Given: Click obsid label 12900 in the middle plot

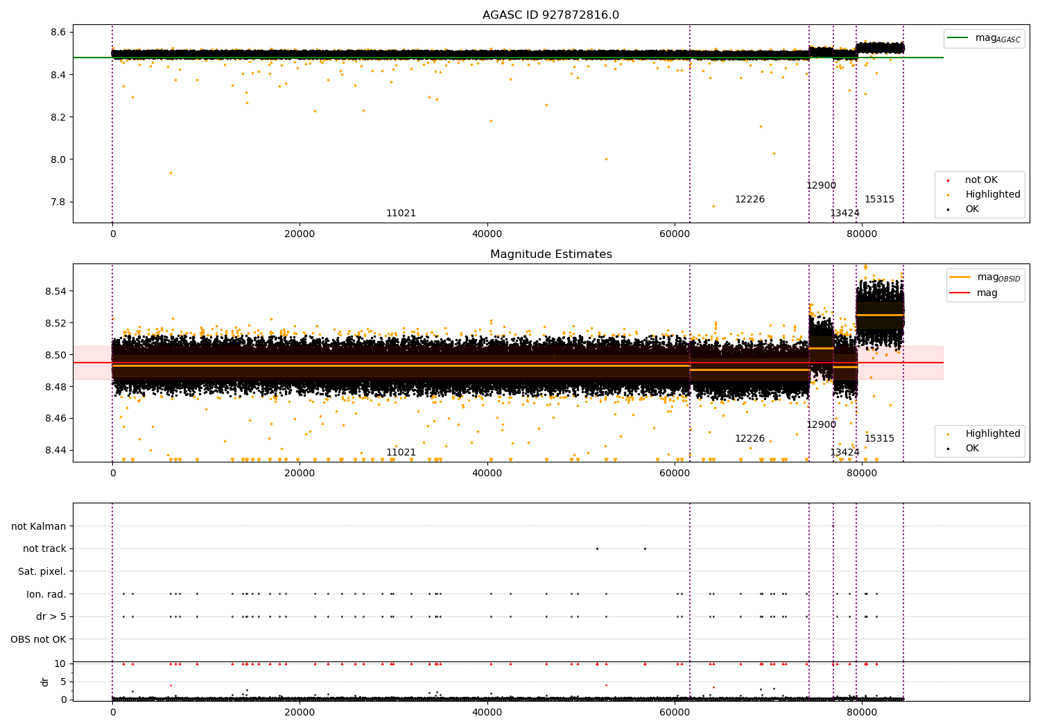Looking at the screenshot, I should (x=821, y=425).
